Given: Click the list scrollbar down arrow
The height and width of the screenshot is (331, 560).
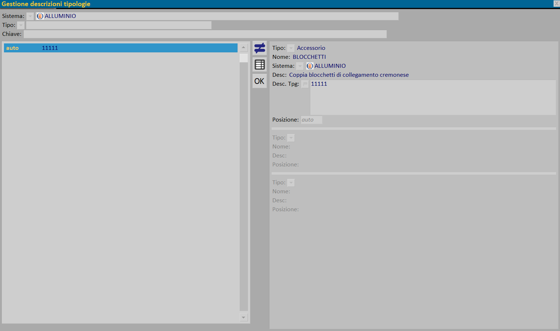Looking at the screenshot, I should 244,317.
